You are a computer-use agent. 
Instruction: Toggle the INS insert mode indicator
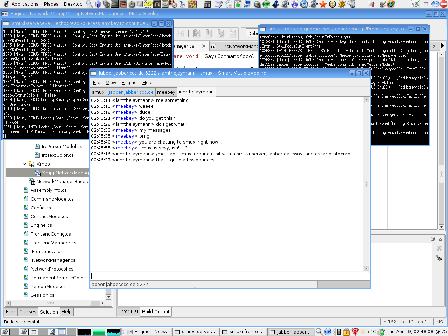click(x=439, y=322)
